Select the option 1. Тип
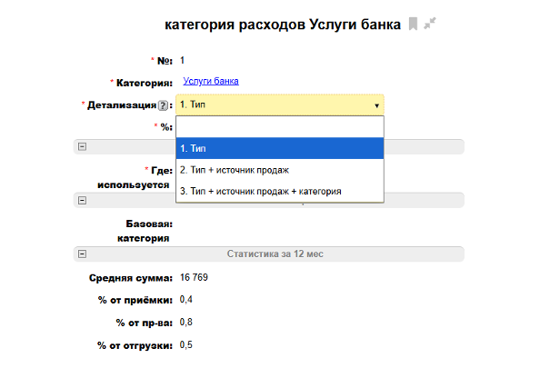This screenshot has width=560, height=378. tap(280, 148)
